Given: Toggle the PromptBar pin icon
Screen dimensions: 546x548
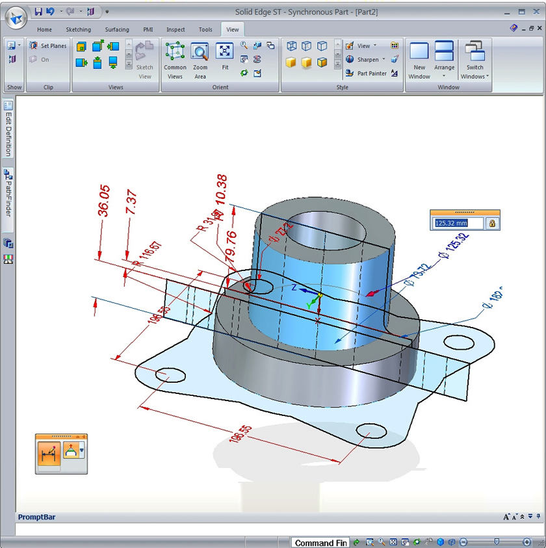Looking at the screenshot, I should coord(538,516).
